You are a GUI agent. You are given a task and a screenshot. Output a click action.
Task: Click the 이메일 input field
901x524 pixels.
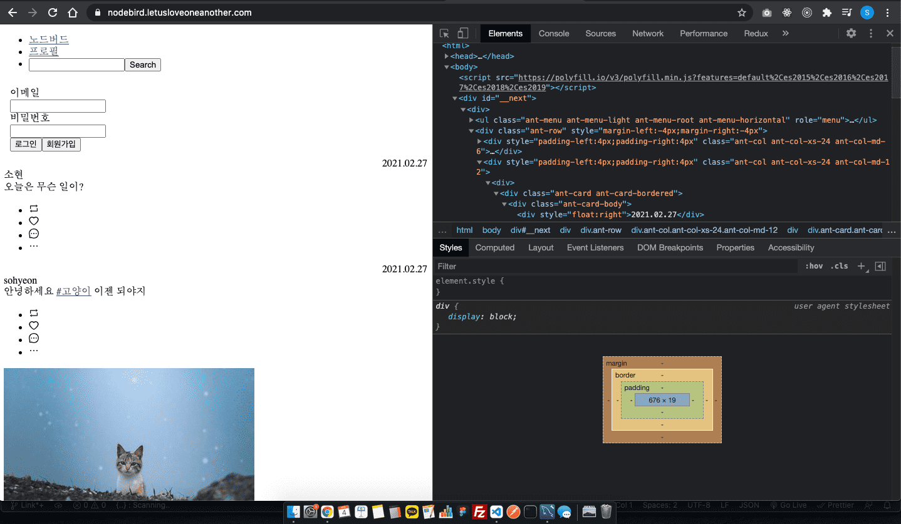pos(58,106)
